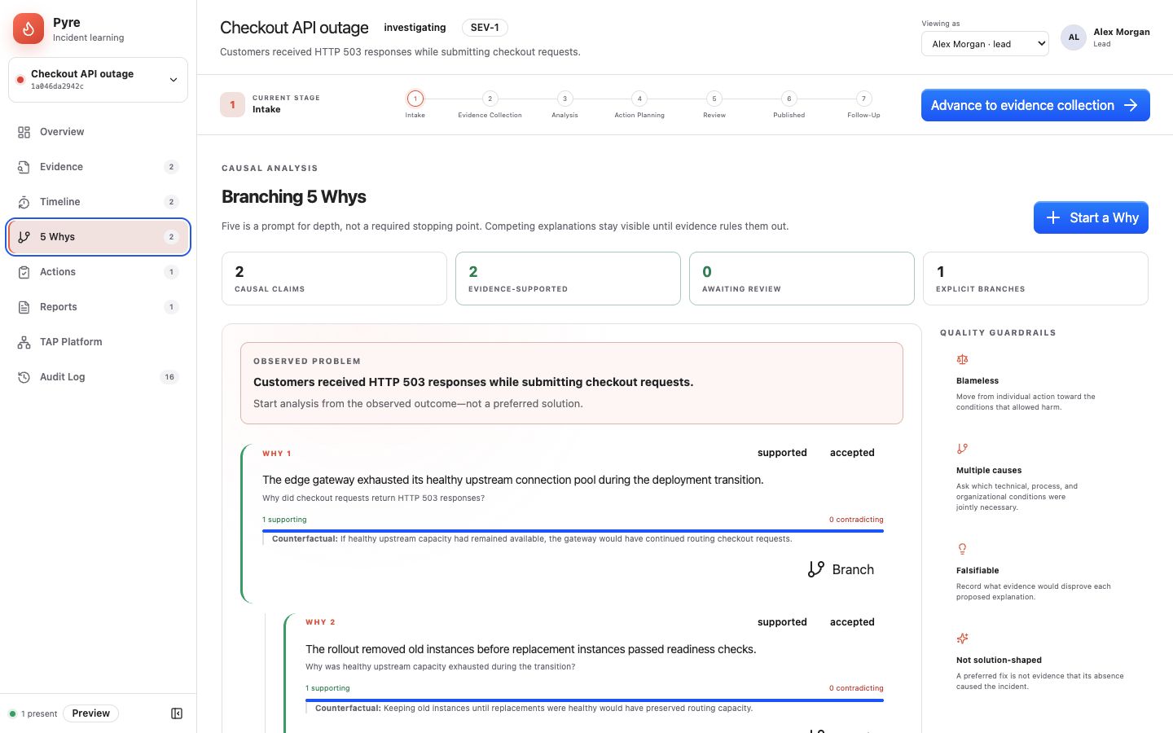Viewport: 1173px width, 733px height.
Task: Select the Evidence Collection stage marker
Action: [x=490, y=99]
